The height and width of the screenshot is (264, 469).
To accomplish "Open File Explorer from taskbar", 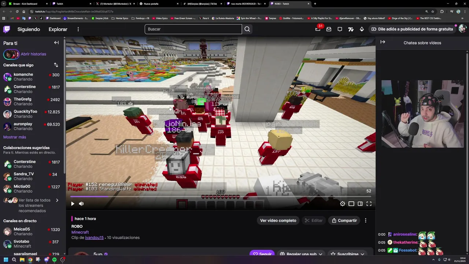I will [x=22, y=260].
